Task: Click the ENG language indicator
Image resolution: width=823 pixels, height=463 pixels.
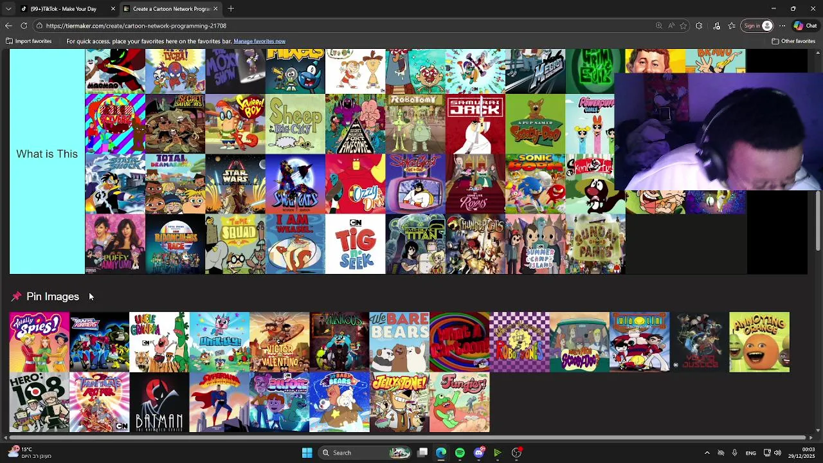Action: [x=750, y=453]
